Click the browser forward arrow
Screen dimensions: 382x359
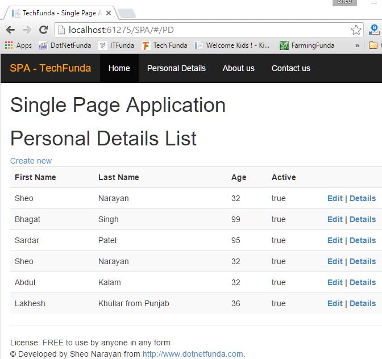27,30
